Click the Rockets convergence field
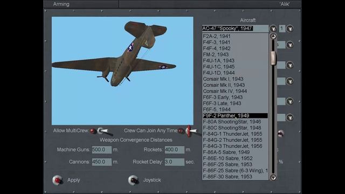 point(175,150)
